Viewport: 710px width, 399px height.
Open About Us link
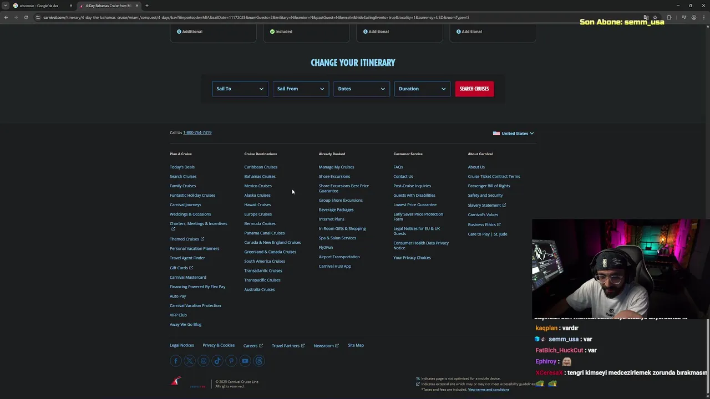click(476, 167)
